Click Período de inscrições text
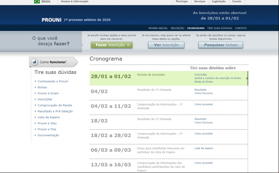 click(151, 75)
